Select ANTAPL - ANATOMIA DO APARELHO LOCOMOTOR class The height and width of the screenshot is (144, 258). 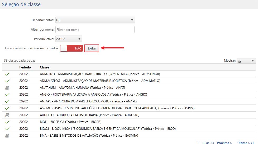(88, 101)
